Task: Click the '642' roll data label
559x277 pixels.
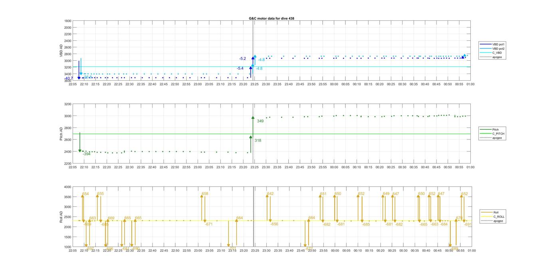Action: pyautogui.click(x=270, y=194)
